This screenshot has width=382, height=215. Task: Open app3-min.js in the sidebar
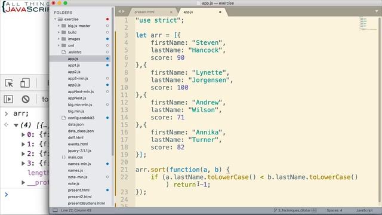pyautogui.click(x=78, y=78)
